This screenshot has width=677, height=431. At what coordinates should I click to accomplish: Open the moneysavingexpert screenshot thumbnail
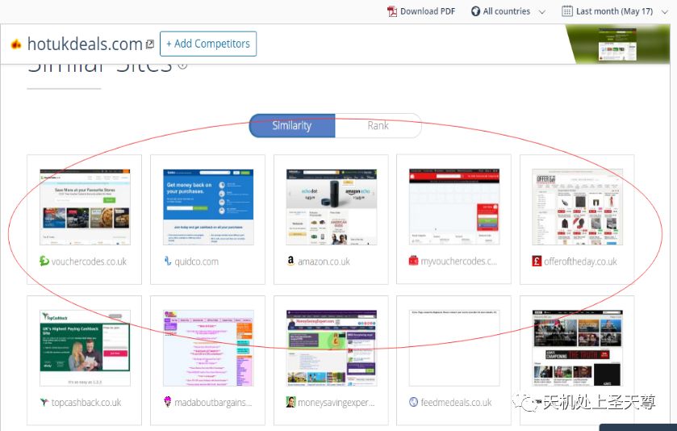click(x=332, y=348)
